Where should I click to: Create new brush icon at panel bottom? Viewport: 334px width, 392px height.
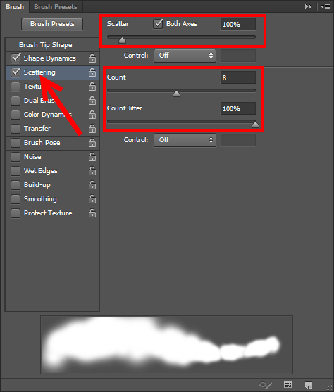pos(309,385)
